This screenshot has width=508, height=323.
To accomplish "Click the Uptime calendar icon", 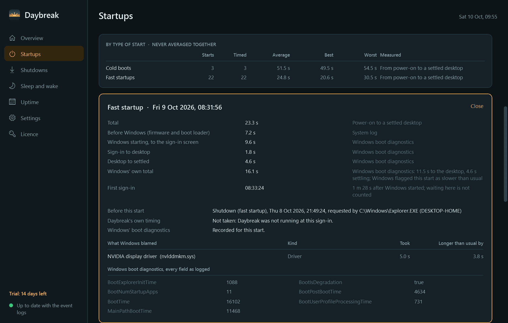I will [12, 102].
